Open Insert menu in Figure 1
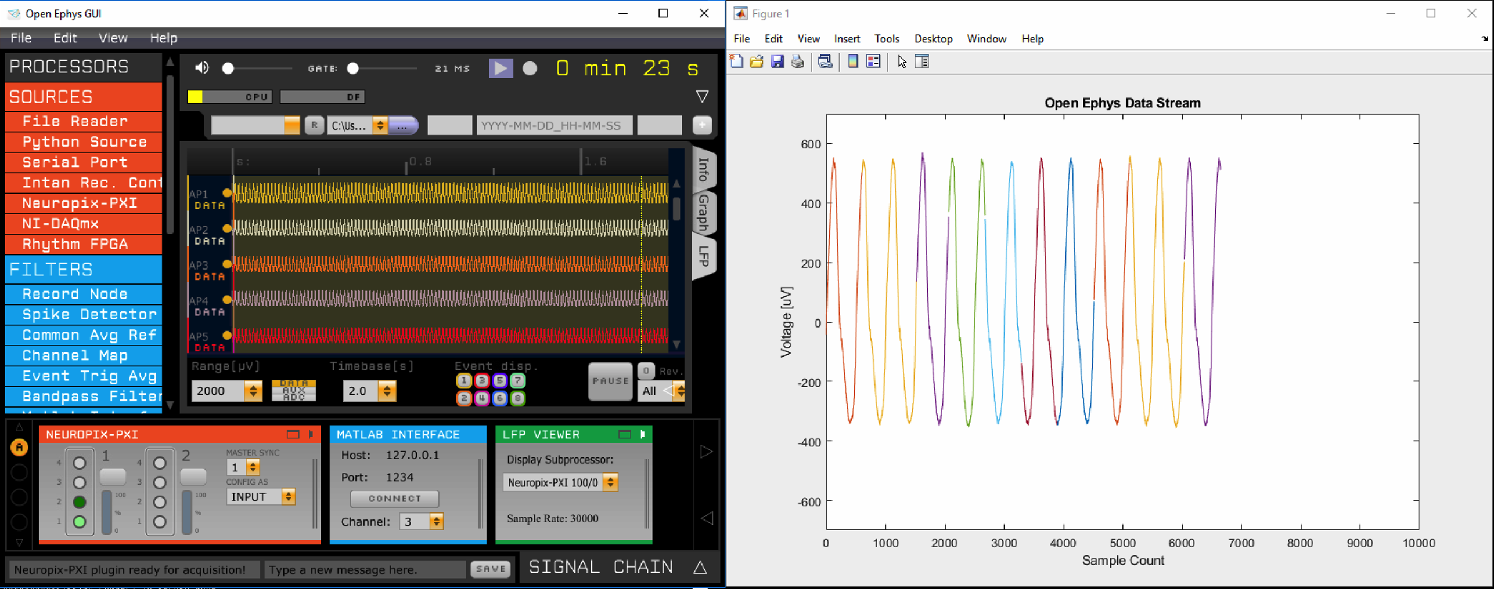 (x=847, y=39)
